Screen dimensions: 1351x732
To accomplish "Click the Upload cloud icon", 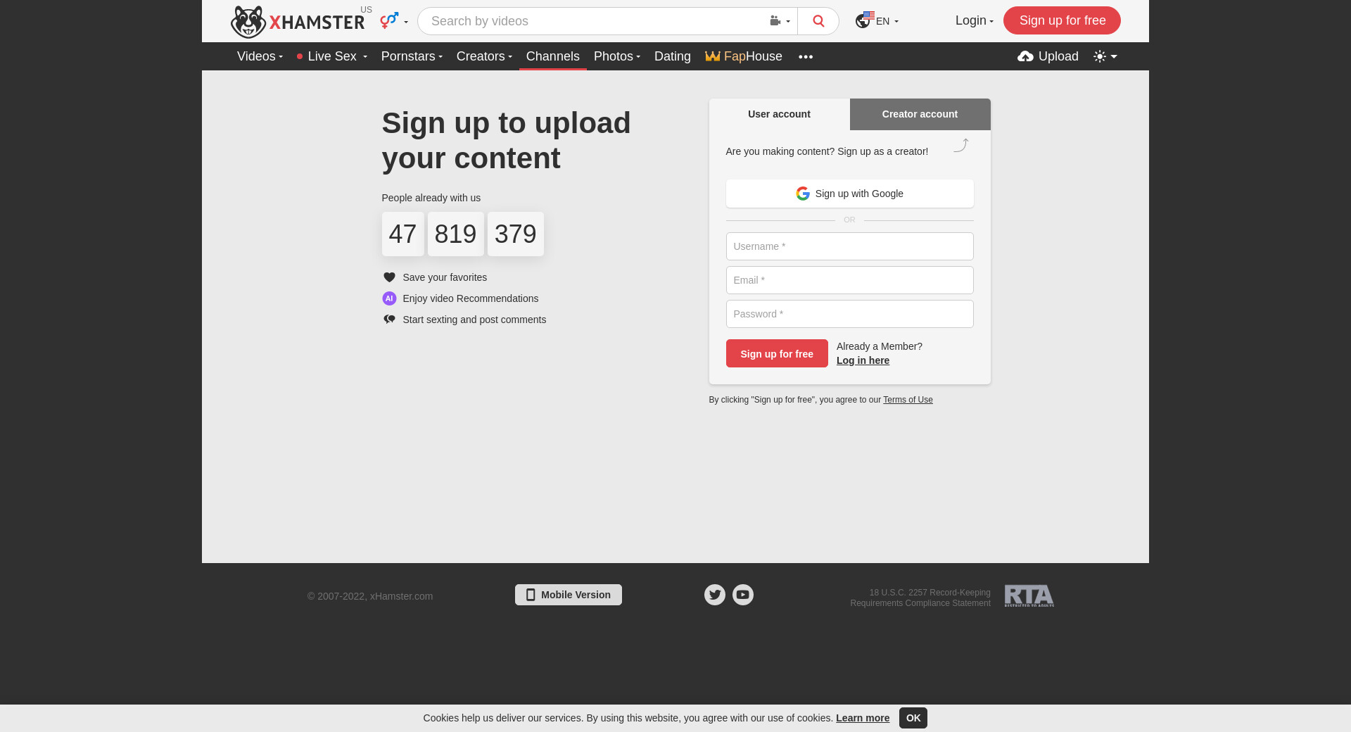I will pyautogui.click(x=1025, y=56).
